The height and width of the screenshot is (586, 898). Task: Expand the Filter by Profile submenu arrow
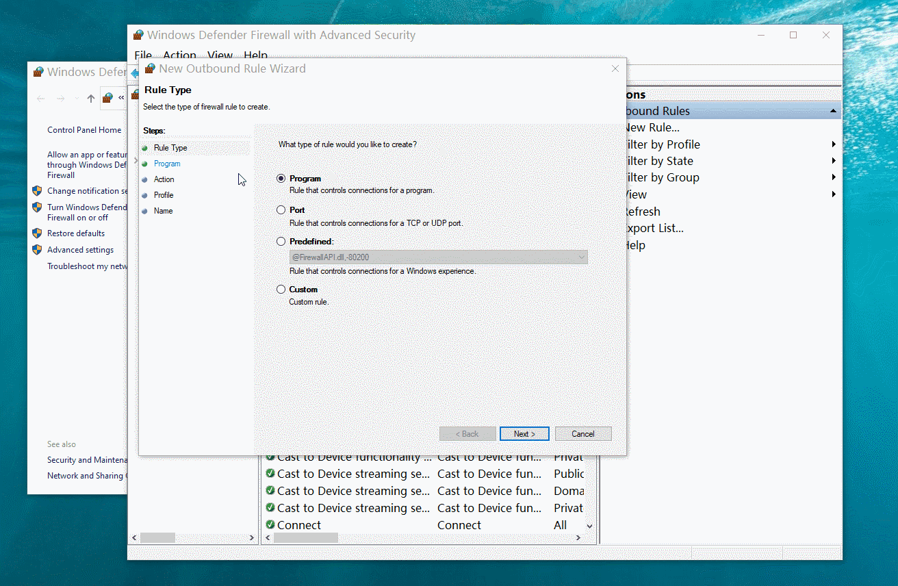(x=834, y=144)
